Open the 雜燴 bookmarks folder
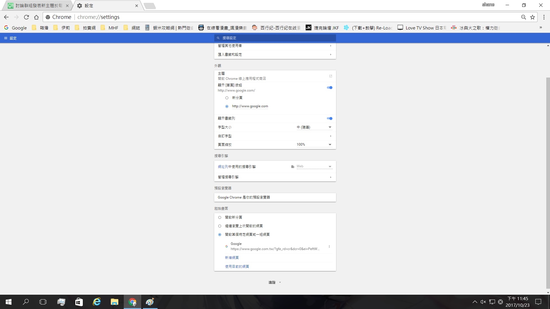 click(40, 28)
